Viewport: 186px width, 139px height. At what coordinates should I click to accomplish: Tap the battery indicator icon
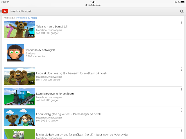[x=183, y=2]
